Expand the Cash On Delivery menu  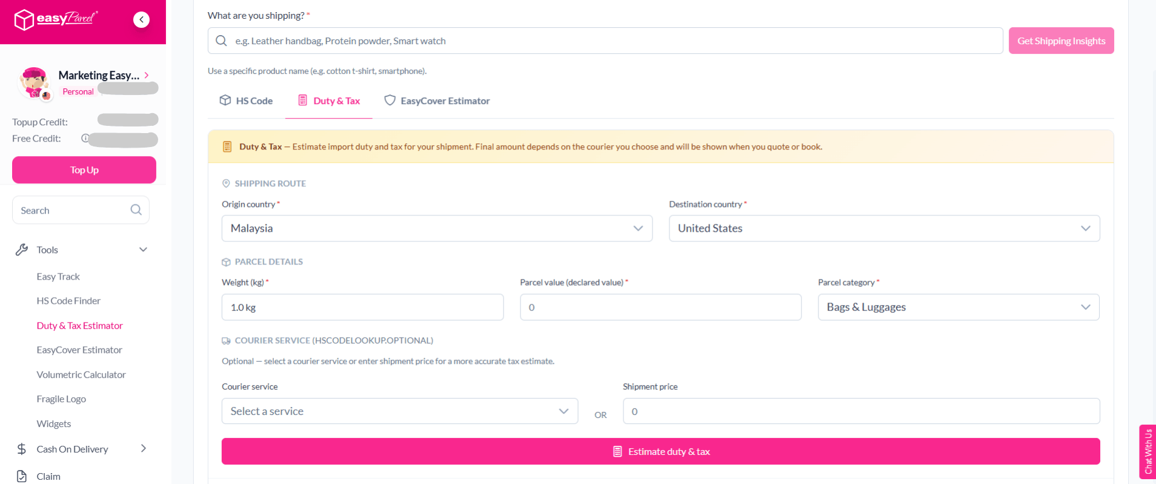point(144,448)
